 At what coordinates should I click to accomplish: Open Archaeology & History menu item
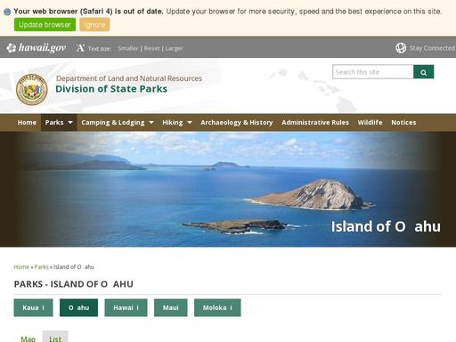[x=237, y=122]
